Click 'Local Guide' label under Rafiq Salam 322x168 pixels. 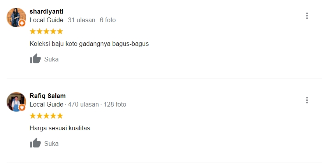click(46, 104)
